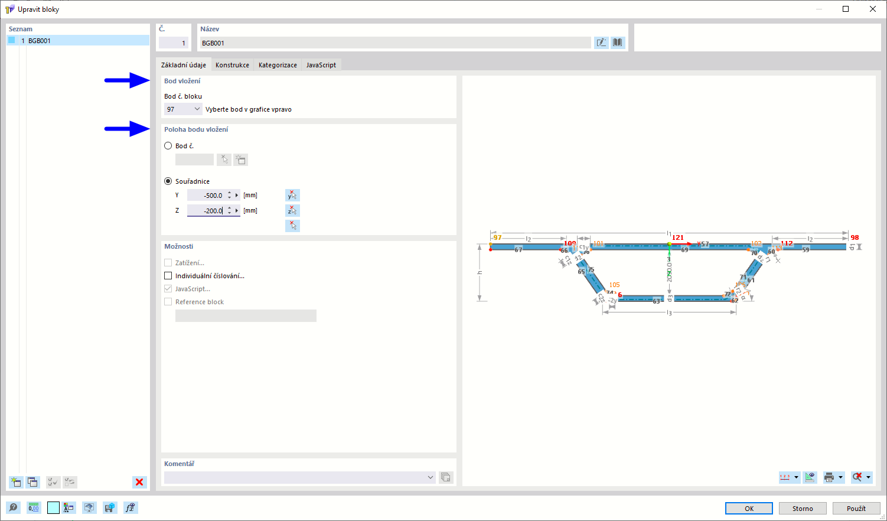Switch to the Kategorizace tab
The width and height of the screenshot is (887, 521).
point(278,65)
